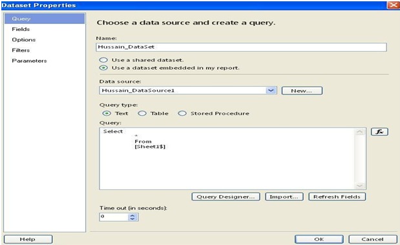Click New... data source button
The width and height of the screenshot is (400, 245).
point(302,91)
